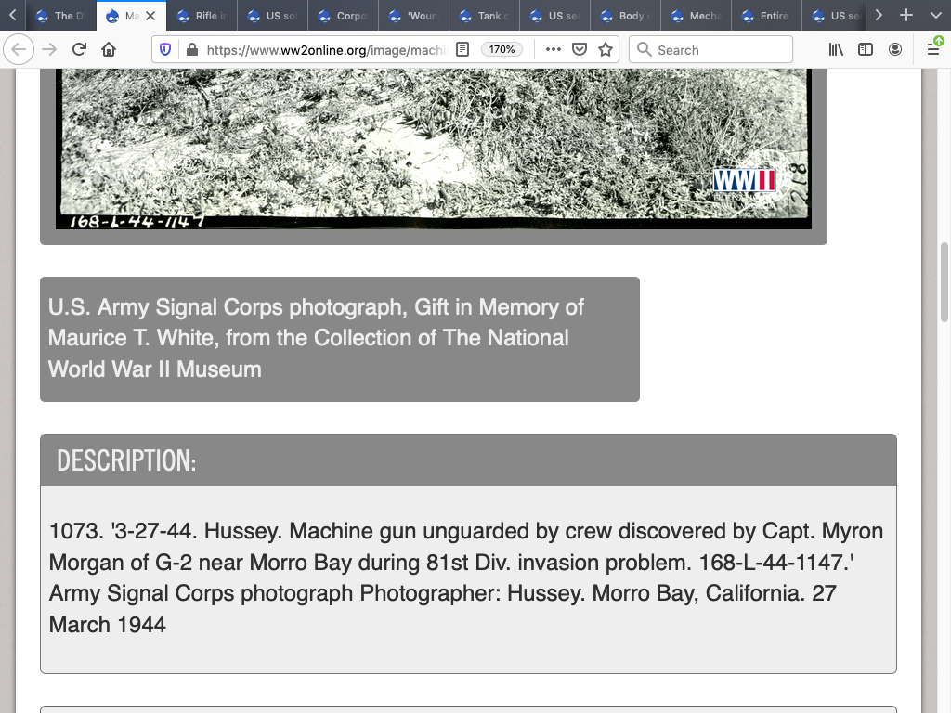Bookmark this page with the star
Screen dimensions: 951x713
tap(606, 49)
